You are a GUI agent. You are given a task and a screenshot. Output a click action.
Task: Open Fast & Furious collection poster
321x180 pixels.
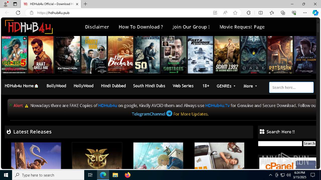click(x=200, y=55)
